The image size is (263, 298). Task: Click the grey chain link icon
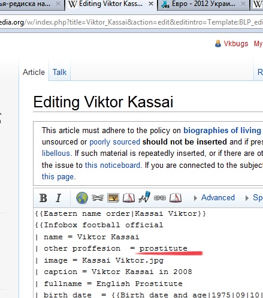160,198
